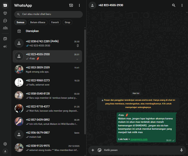Open the chat list three-dot menu

(x=79, y=5)
